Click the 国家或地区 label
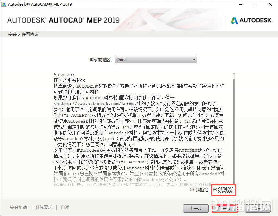This screenshot has height=216, width=278. click(100, 60)
